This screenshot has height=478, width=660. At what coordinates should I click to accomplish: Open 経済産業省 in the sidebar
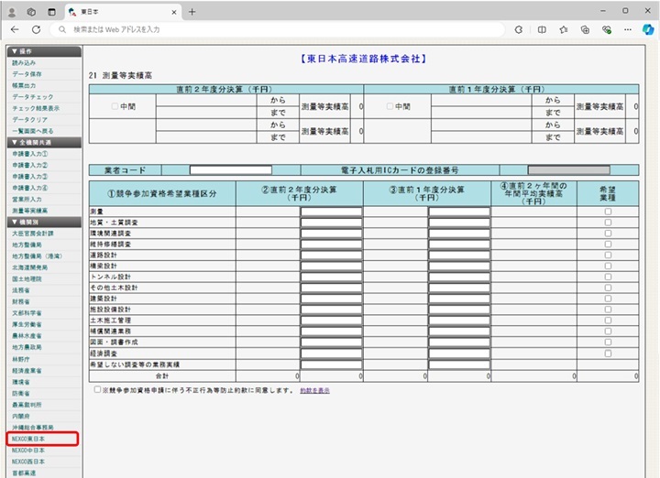pyautogui.click(x=27, y=371)
